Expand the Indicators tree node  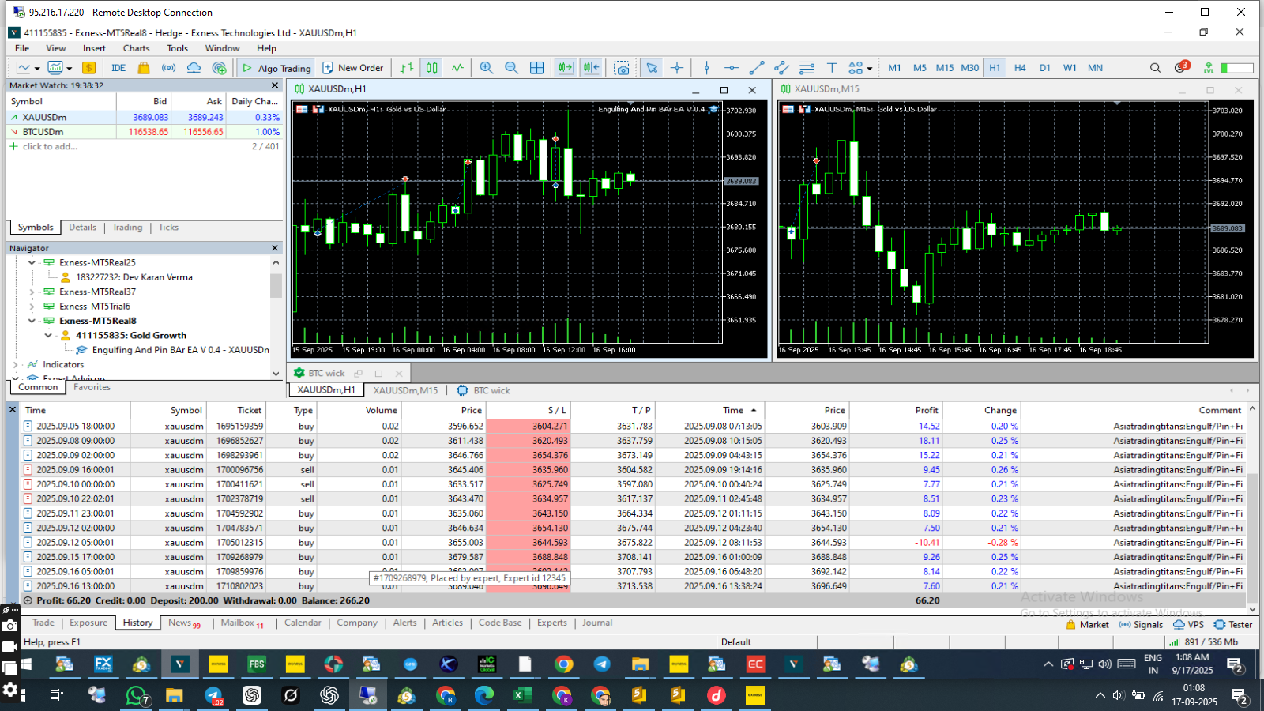pos(15,365)
